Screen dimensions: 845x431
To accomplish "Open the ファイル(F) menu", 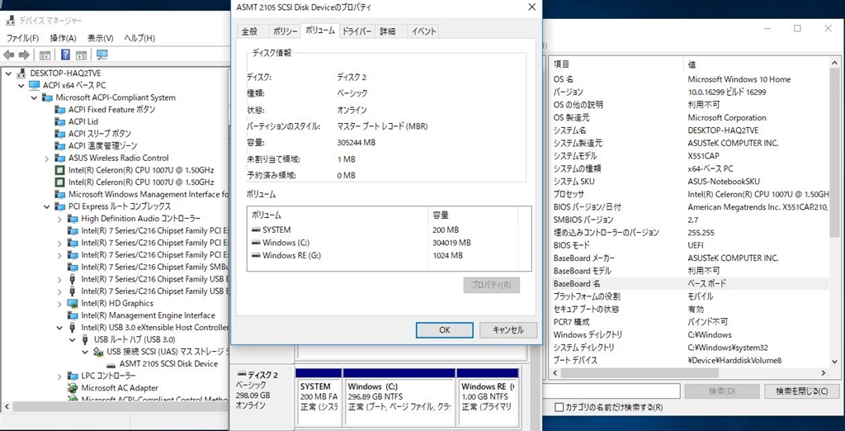I will point(22,38).
